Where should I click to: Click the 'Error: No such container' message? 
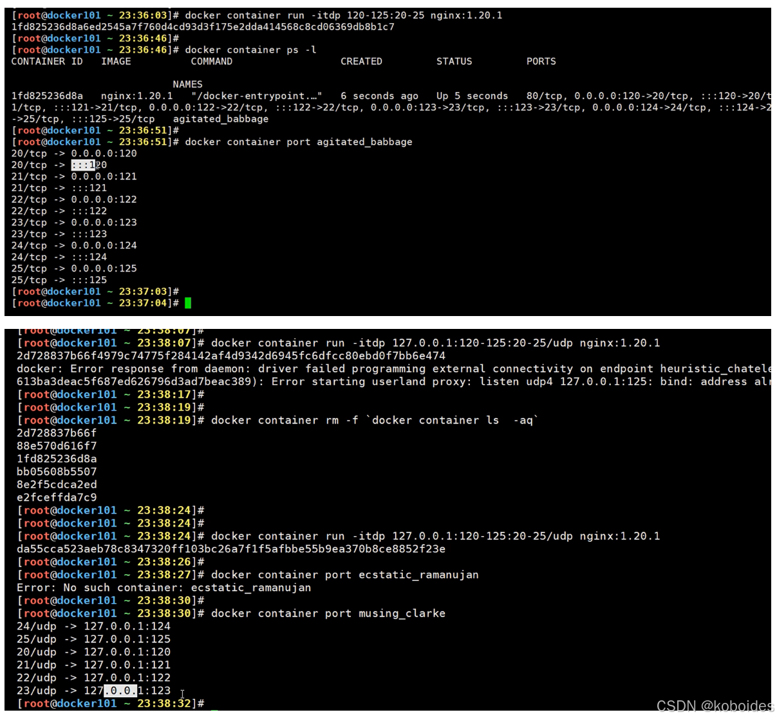[x=164, y=588]
